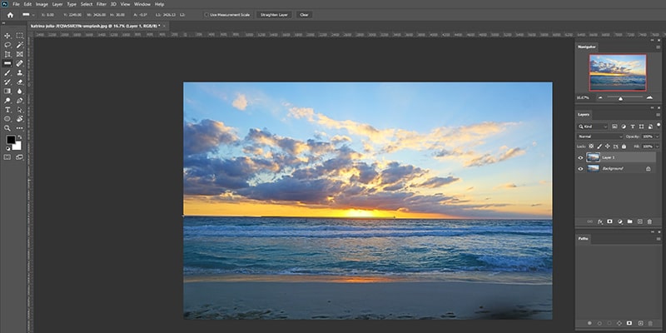Select the Ellipse shape tool
666x333 pixels.
[7, 119]
